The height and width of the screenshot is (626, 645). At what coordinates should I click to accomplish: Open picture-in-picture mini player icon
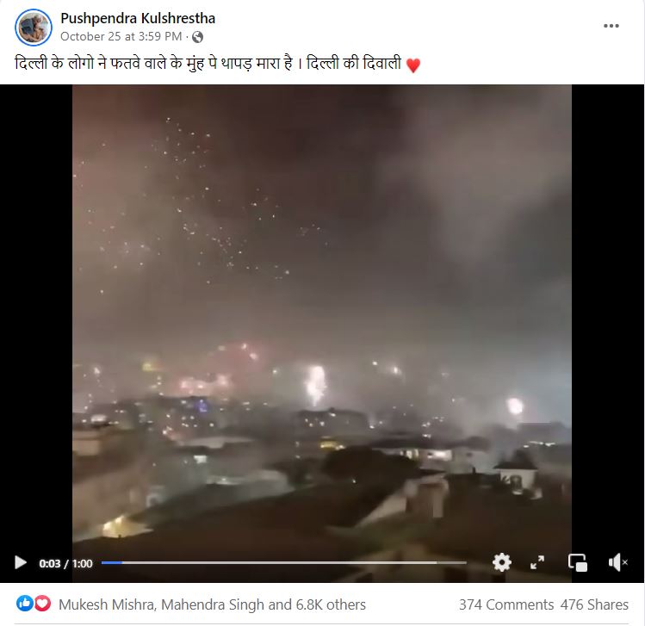click(x=578, y=562)
